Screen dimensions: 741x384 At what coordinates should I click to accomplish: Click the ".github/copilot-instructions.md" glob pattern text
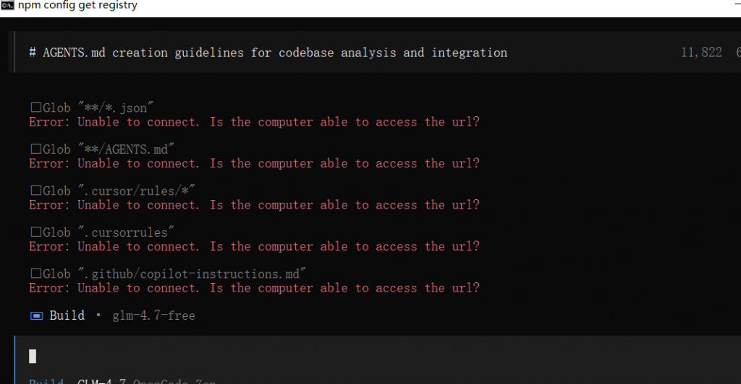pos(192,274)
